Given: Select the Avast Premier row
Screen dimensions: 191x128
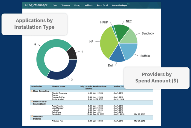Looking at the screenshot, I should [x=91, y=106].
